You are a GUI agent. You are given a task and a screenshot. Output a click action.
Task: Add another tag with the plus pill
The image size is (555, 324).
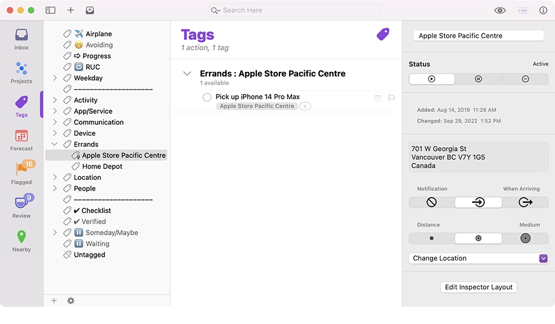coord(305,106)
